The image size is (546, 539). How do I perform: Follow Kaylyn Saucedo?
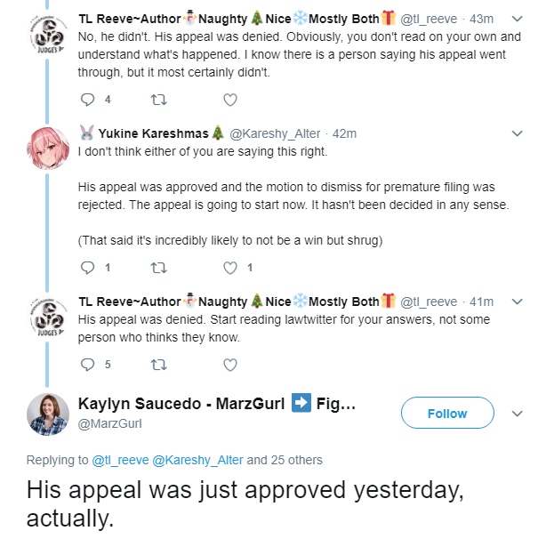tap(447, 413)
